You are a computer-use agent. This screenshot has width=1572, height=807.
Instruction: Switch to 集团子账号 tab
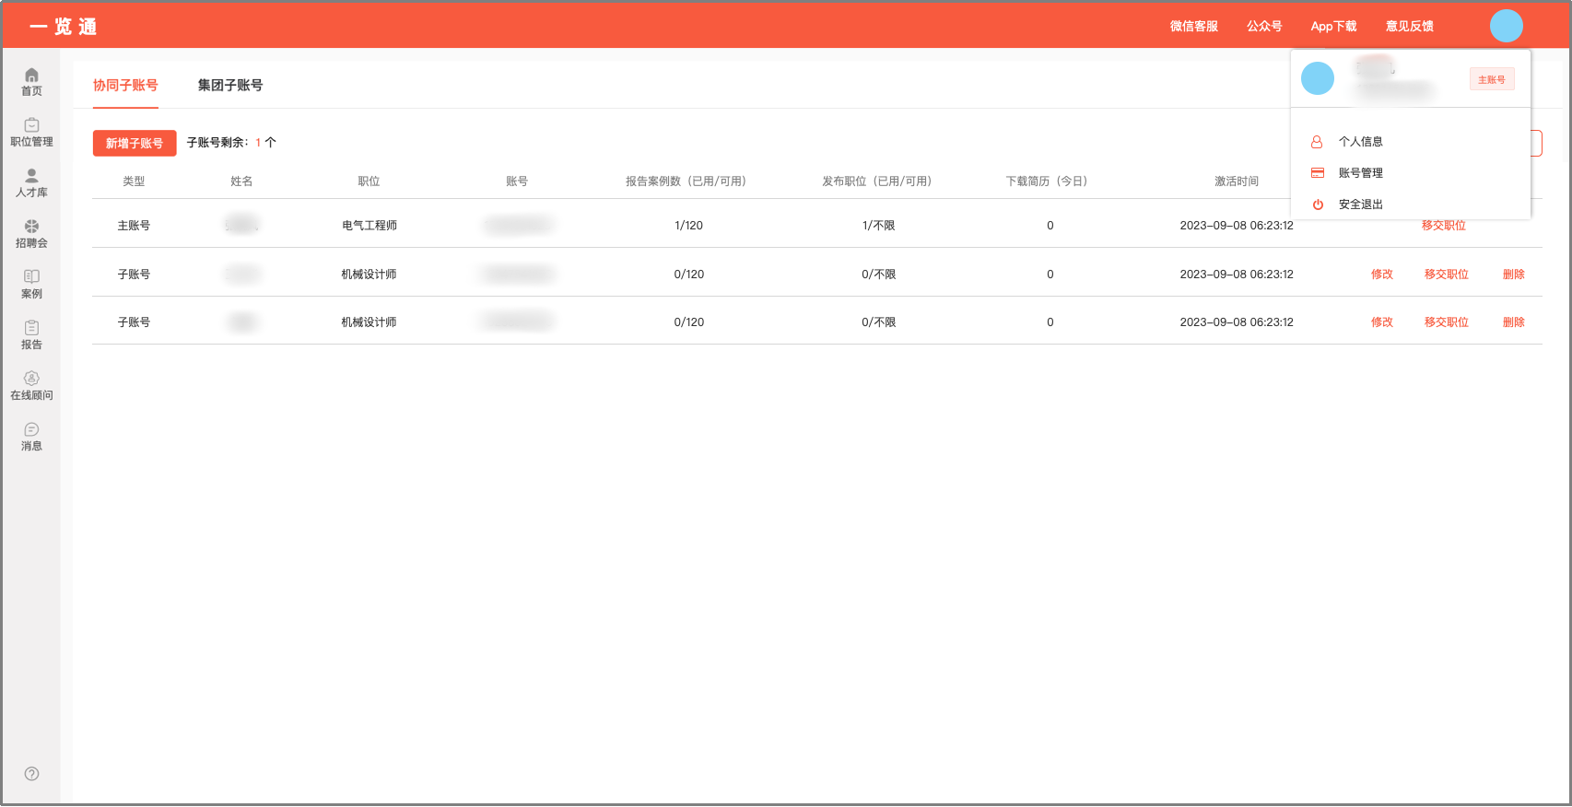230,85
